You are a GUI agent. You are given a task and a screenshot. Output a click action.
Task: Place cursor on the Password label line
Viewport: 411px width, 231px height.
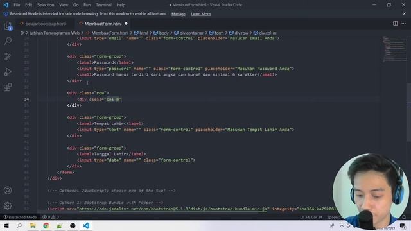(105, 62)
